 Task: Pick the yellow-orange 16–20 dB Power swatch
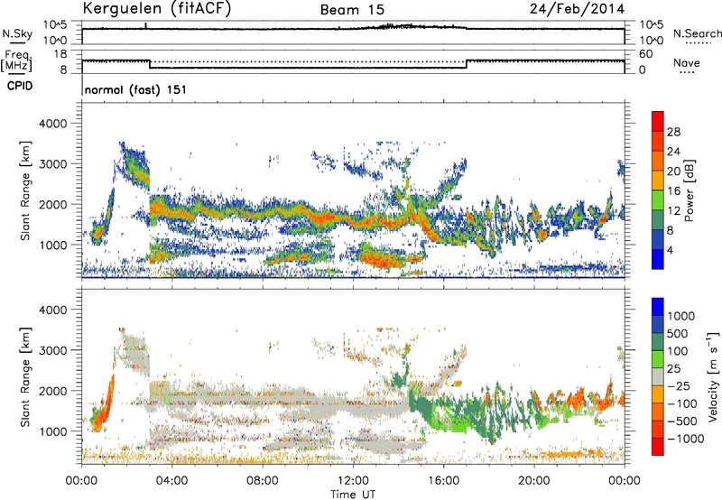point(658,180)
